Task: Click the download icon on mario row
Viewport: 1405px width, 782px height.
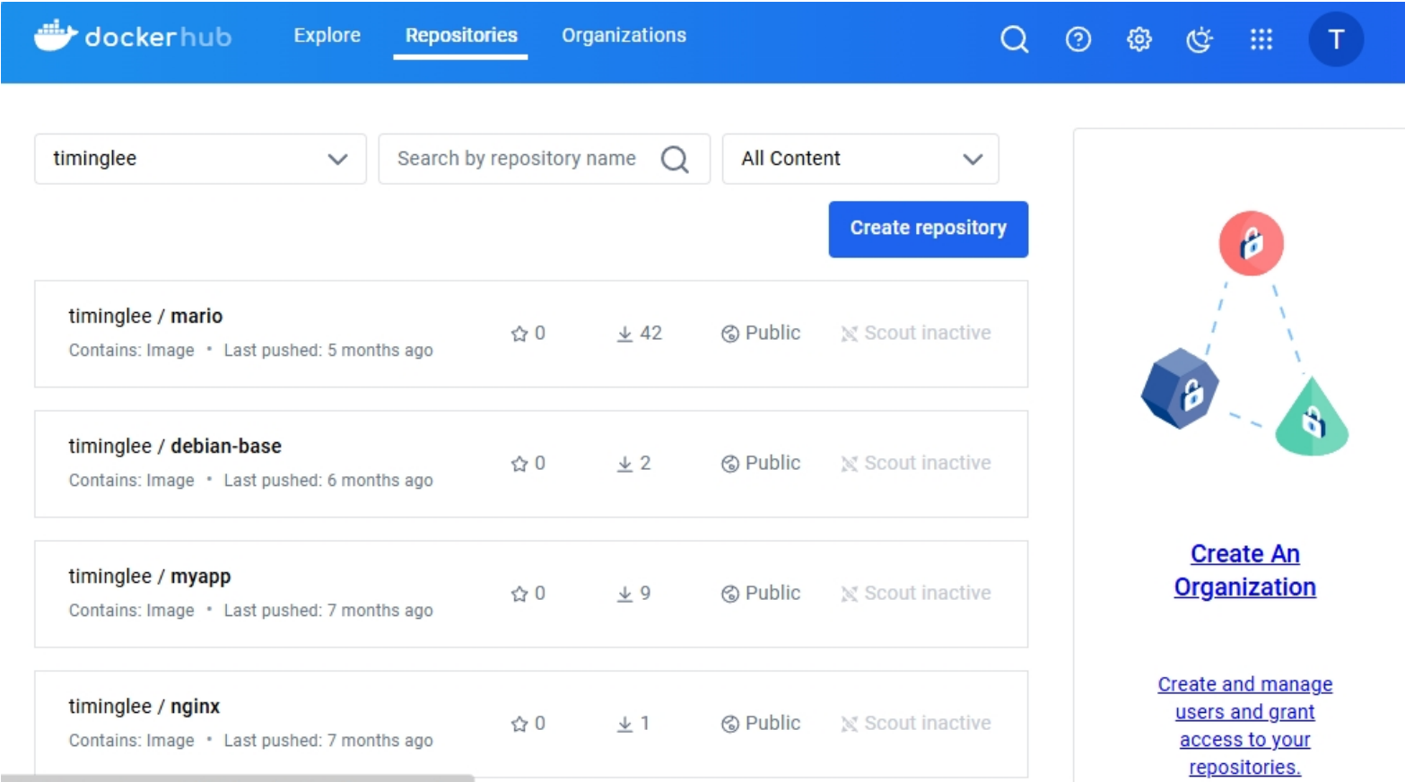Action: [x=624, y=334]
